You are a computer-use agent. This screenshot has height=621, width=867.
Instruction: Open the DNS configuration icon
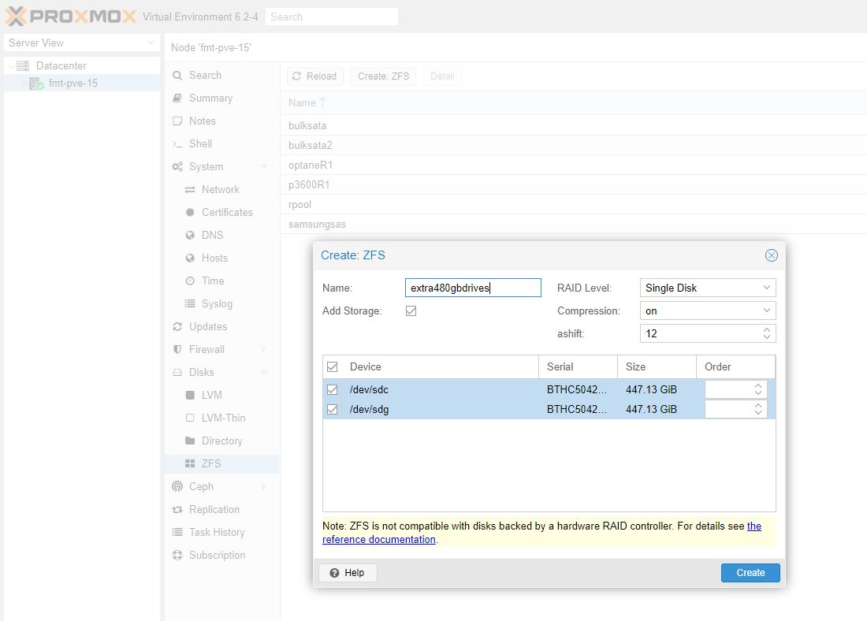(x=189, y=235)
